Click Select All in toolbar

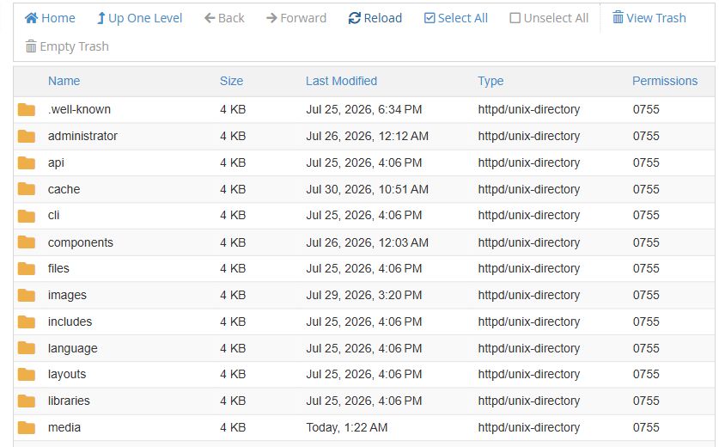click(456, 18)
